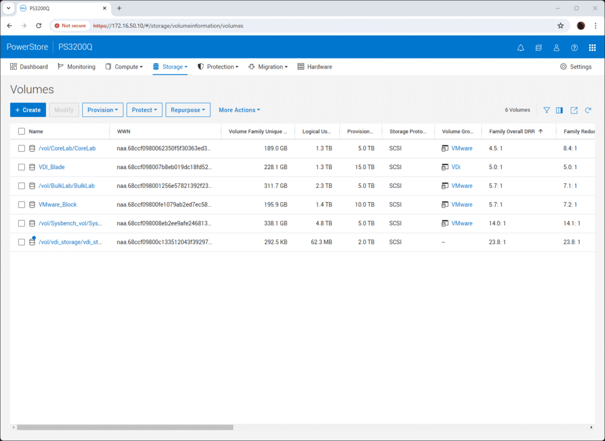The image size is (605, 441).
Task: Open the /vol/CoreLab/CoreLab volume link
Action: (x=67, y=148)
